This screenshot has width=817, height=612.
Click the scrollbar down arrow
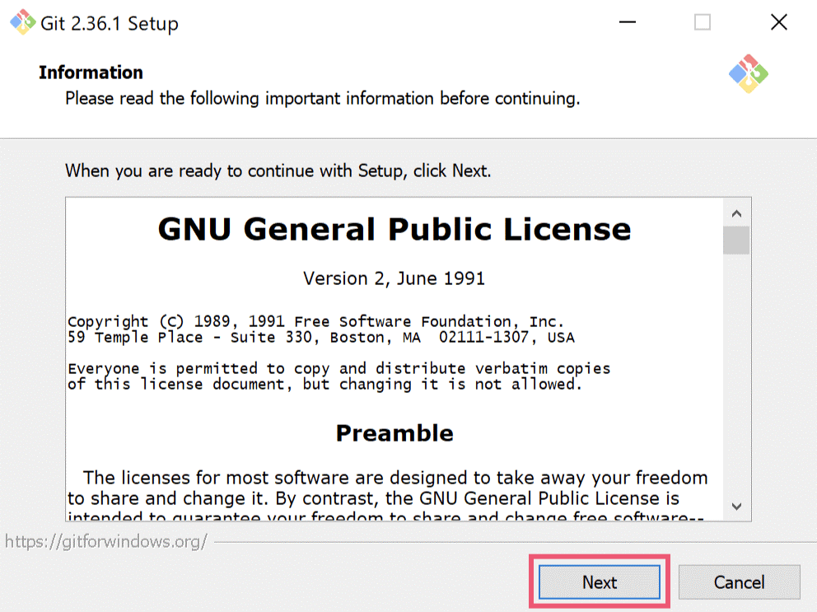[x=738, y=506]
